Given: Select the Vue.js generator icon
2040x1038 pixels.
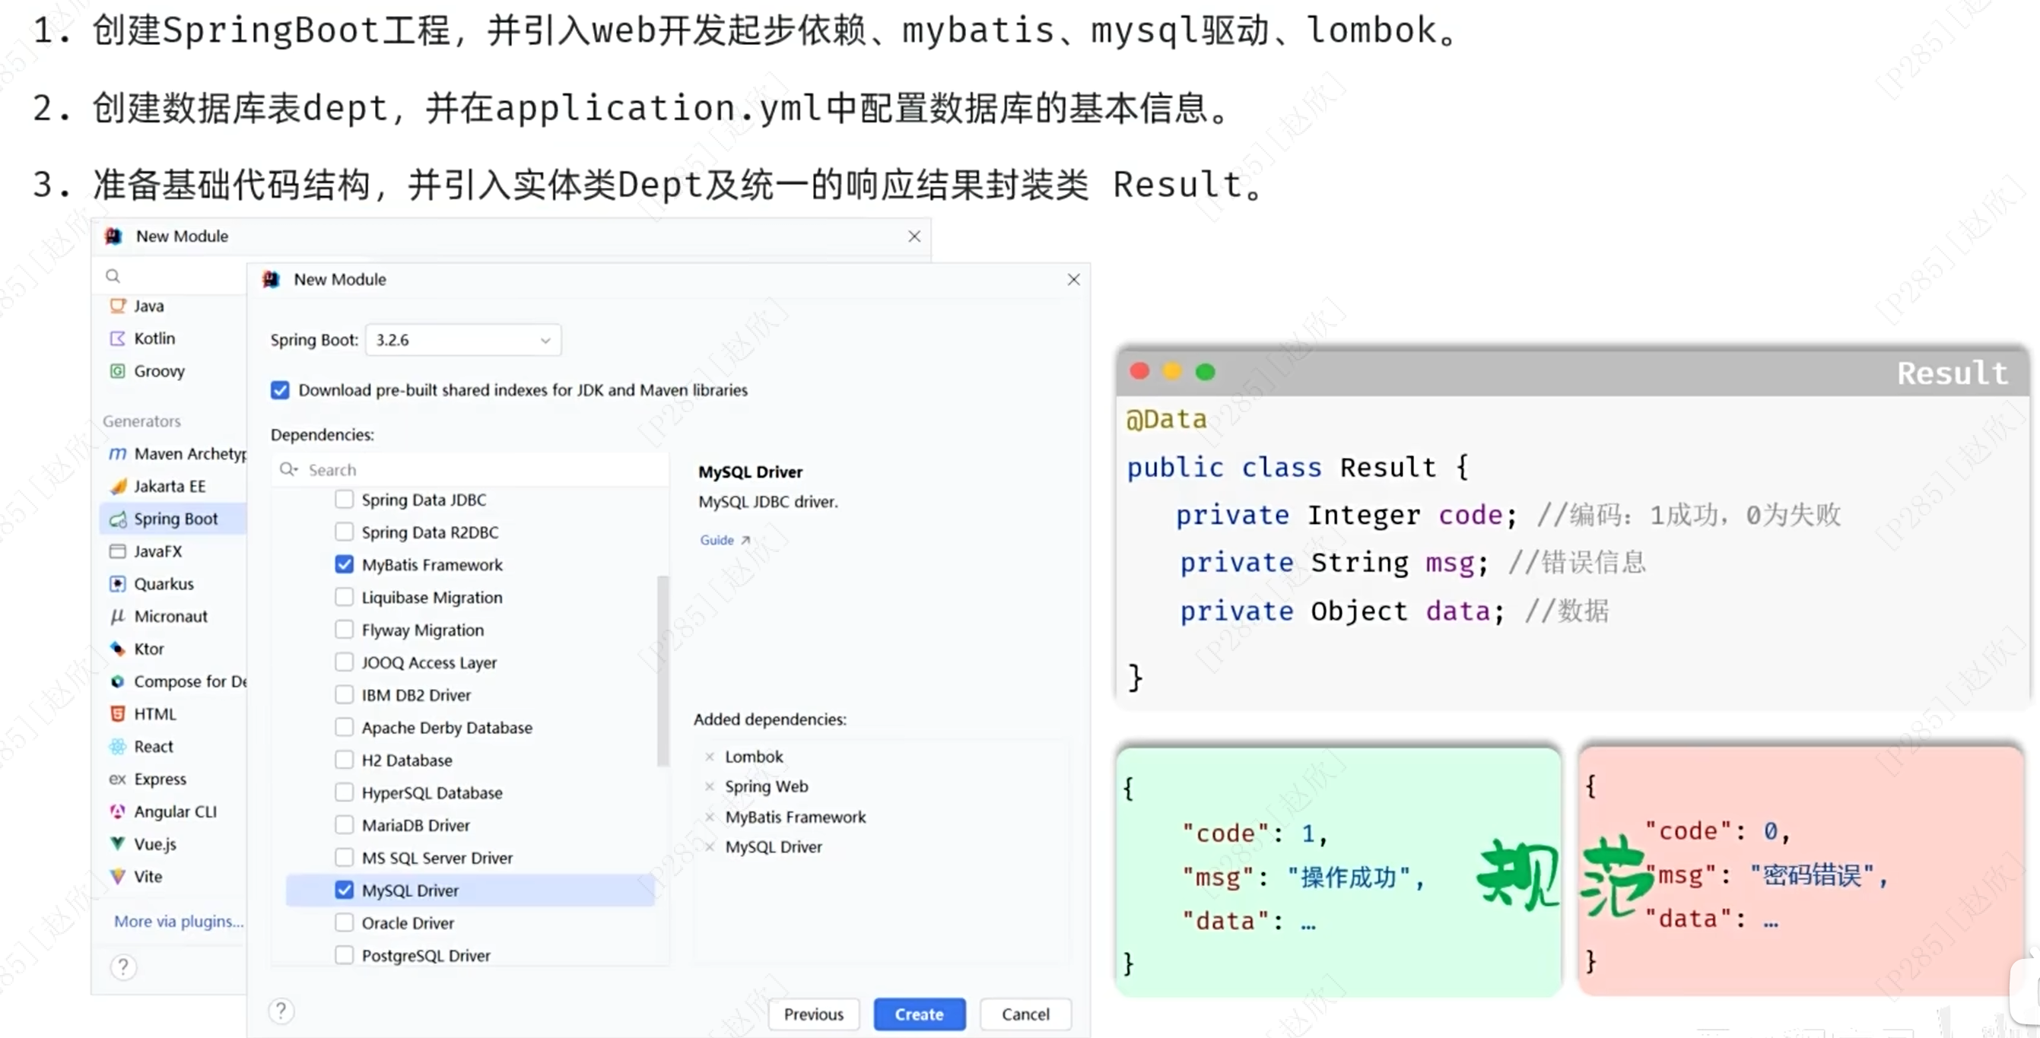Looking at the screenshot, I should (x=117, y=843).
